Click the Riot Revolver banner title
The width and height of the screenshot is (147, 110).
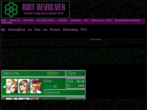point(44,7)
